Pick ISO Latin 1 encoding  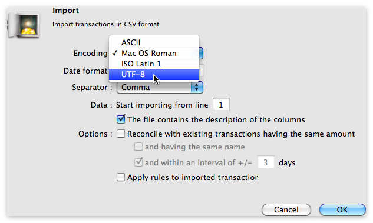pos(154,64)
